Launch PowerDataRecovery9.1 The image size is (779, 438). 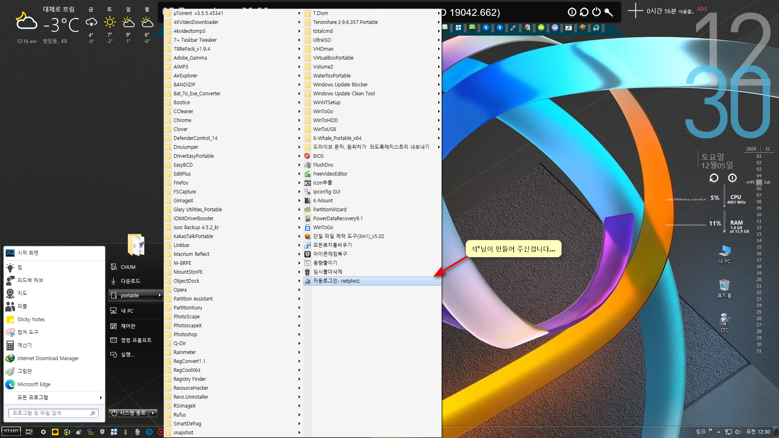372,219
